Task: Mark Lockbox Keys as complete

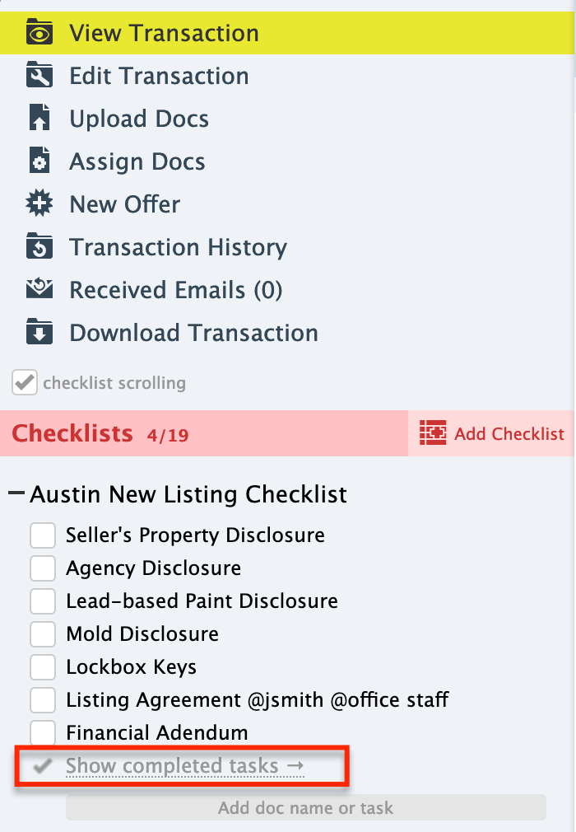Action: [x=43, y=667]
